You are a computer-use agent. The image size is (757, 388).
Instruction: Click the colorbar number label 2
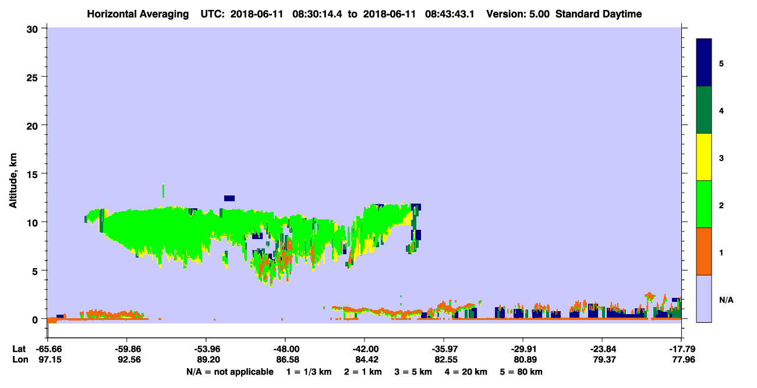(x=721, y=205)
